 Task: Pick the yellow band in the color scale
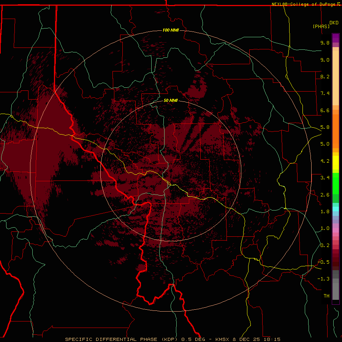click(336, 163)
